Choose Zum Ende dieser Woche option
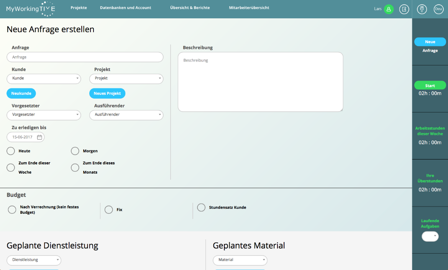The height and width of the screenshot is (270, 448). [11, 168]
